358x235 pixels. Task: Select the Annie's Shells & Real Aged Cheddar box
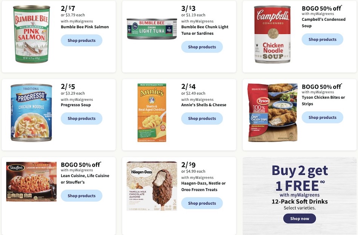(x=151, y=112)
